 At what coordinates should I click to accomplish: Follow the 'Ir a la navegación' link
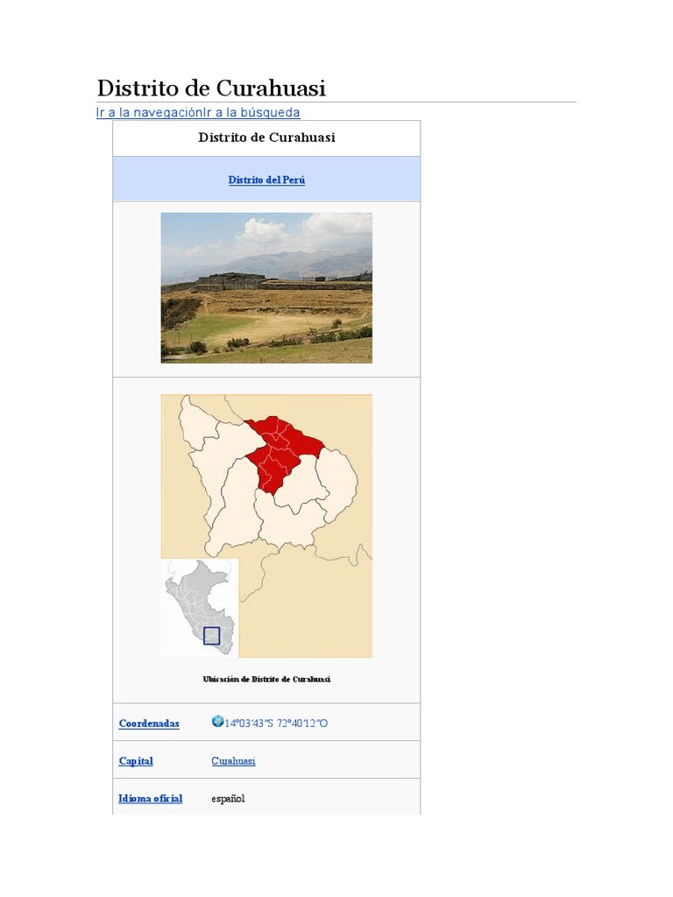click(150, 112)
